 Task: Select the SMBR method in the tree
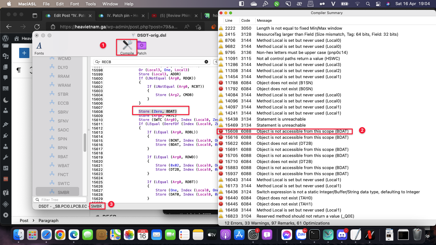point(64,192)
